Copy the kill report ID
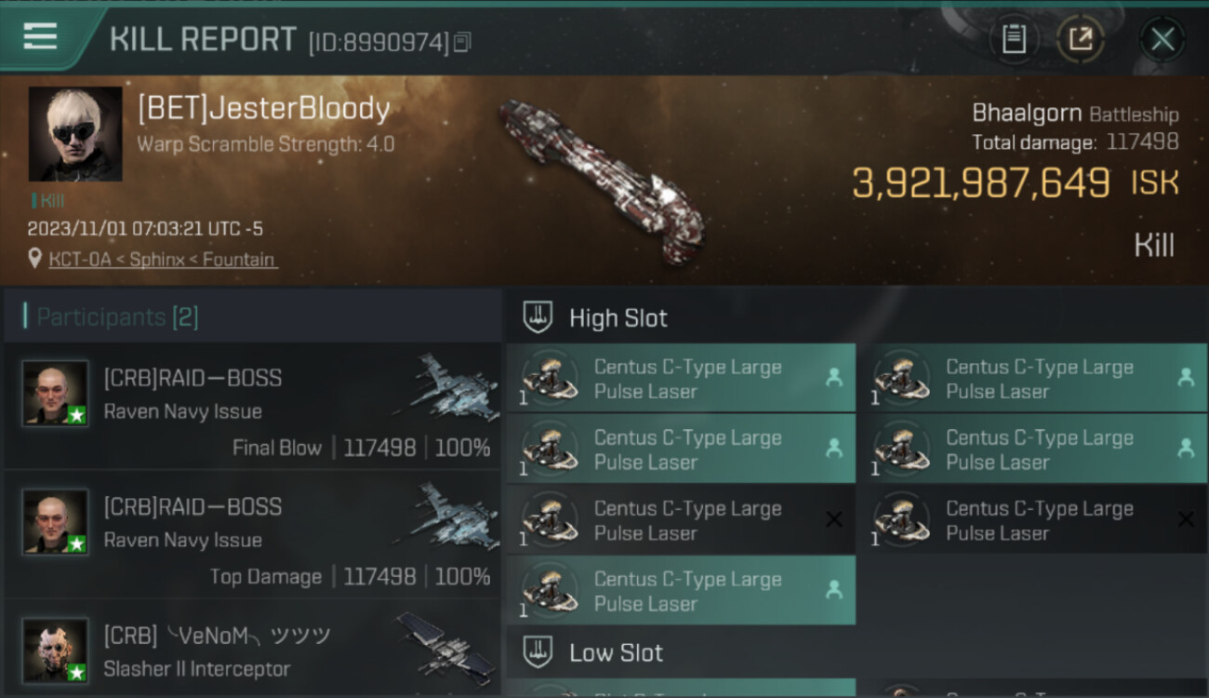This screenshot has width=1209, height=698. point(463,42)
